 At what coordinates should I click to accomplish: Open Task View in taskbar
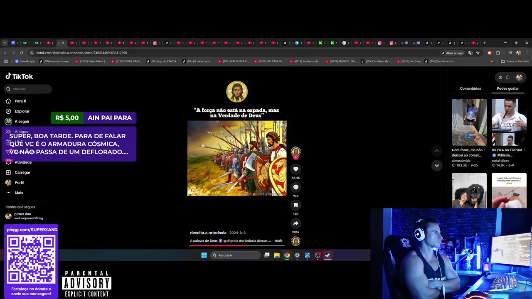coord(267,255)
